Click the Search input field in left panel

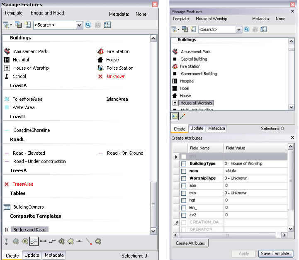(55, 25)
